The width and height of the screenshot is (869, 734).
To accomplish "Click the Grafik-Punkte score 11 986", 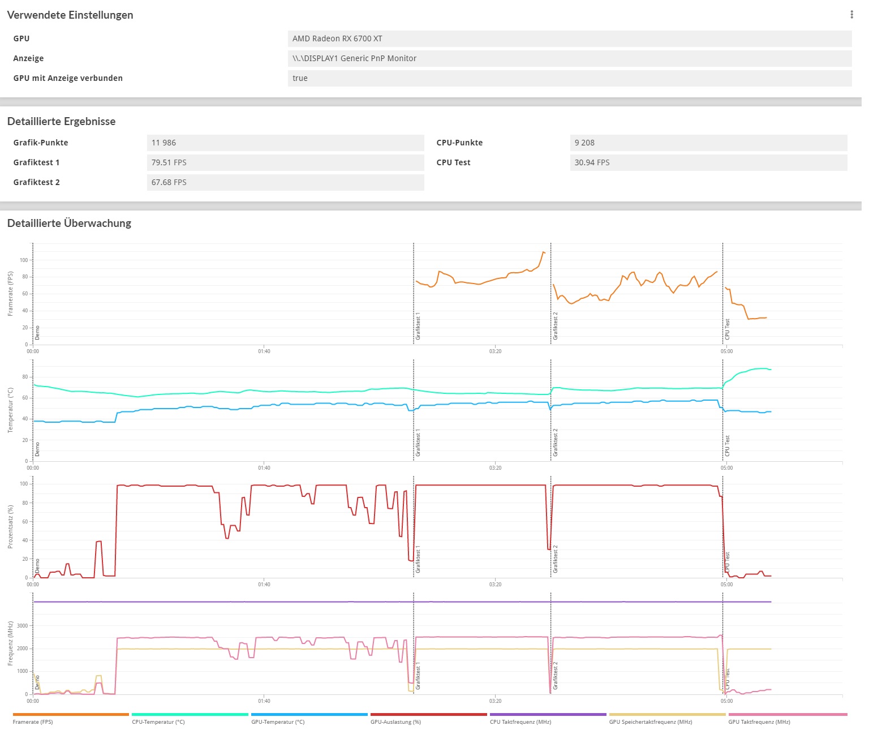I will (x=286, y=143).
